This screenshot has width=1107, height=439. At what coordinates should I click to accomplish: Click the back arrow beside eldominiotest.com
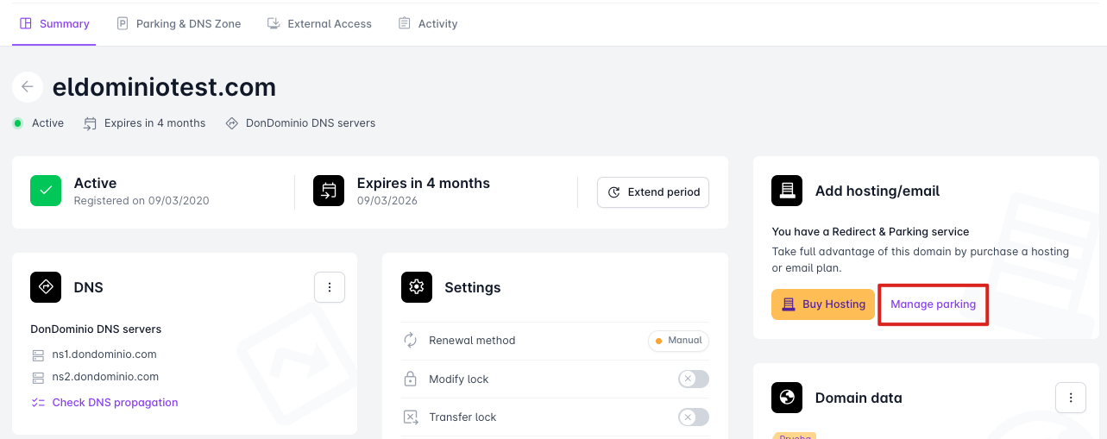(28, 87)
